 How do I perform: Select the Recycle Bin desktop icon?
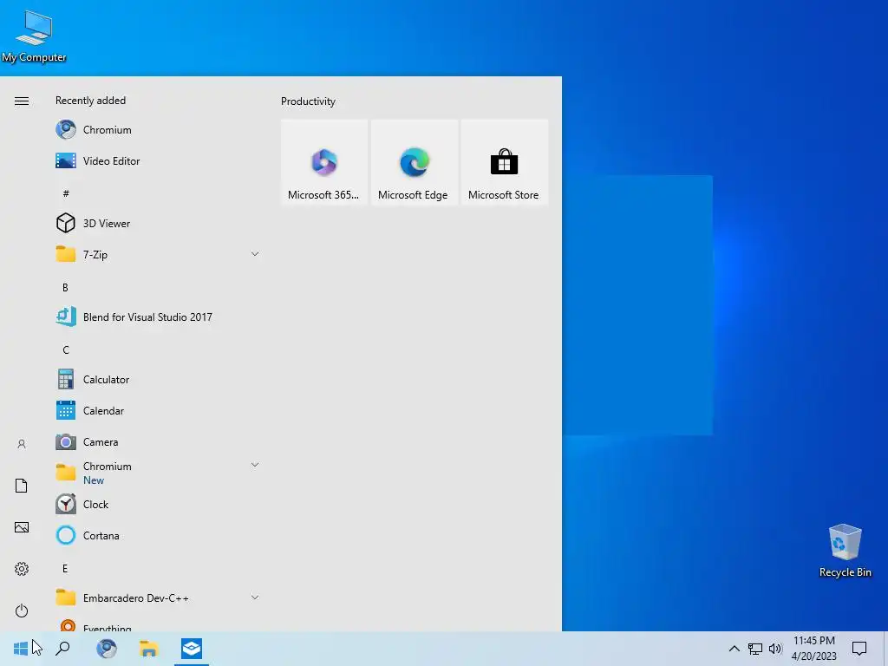(845, 550)
